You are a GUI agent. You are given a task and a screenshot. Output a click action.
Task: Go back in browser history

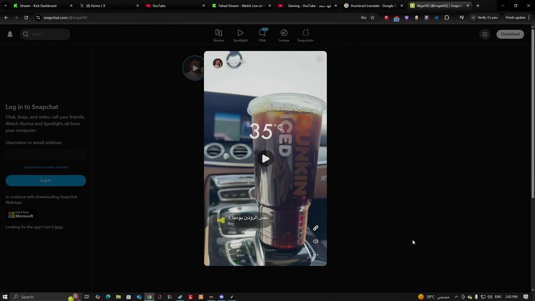6,18
